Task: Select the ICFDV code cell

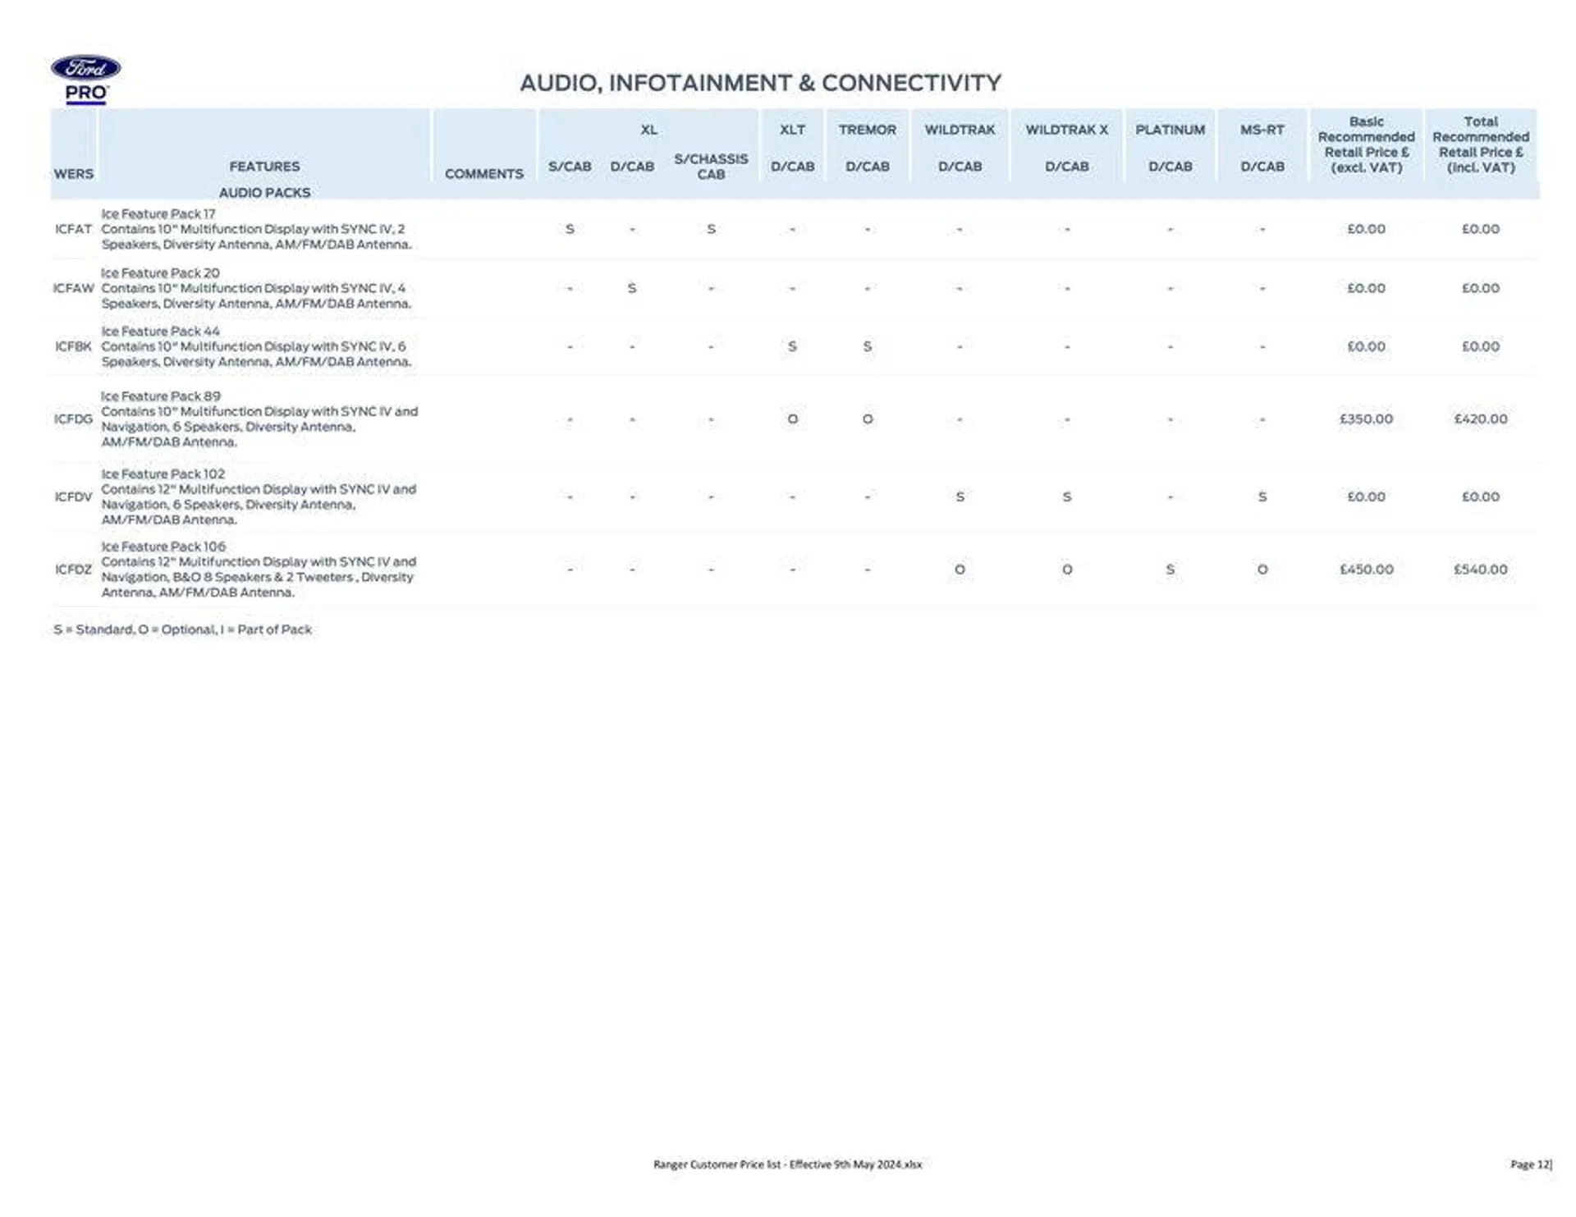Action: pos(73,496)
